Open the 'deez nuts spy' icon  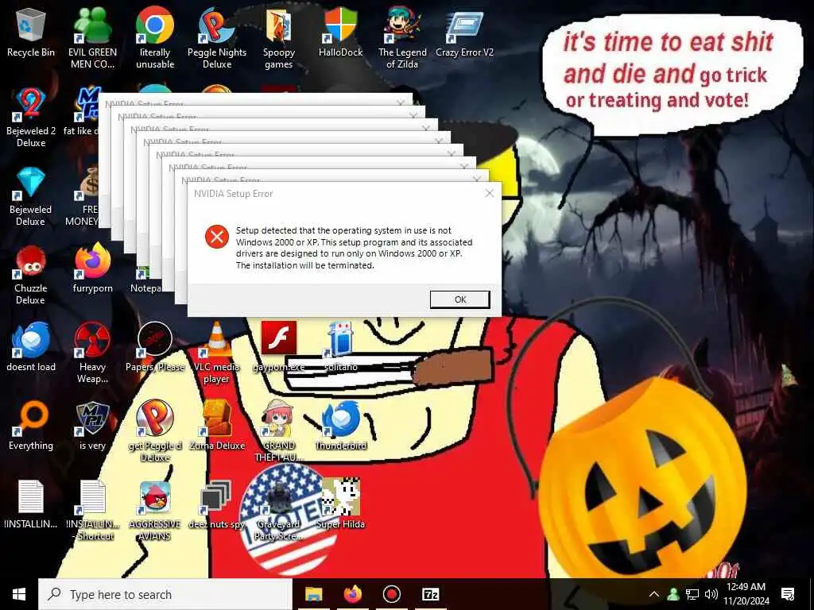coord(217,504)
